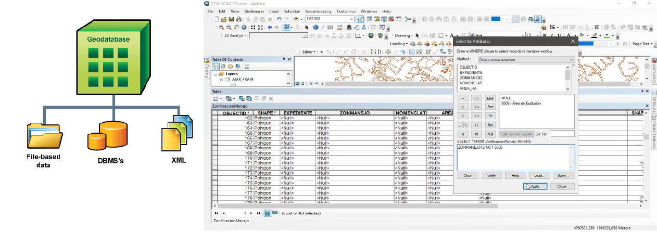Image resolution: width=657 pixels, height=232 pixels.
Task: Select the Identify info tool
Action: 315,28
